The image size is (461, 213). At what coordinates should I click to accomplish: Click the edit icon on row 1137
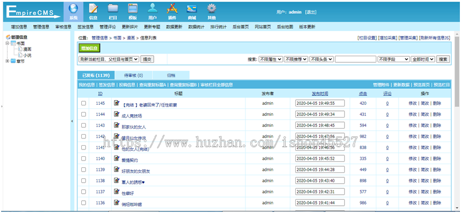coord(117,191)
